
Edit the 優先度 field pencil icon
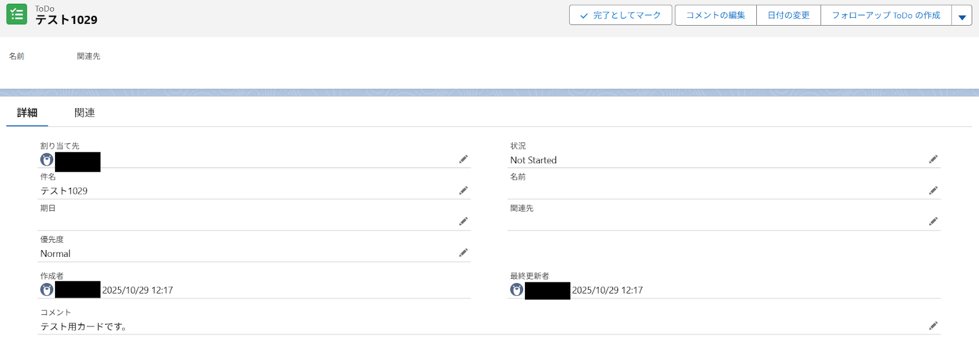pyautogui.click(x=463, y=253)
